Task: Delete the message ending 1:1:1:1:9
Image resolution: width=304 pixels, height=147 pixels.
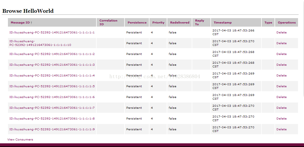Action: click(282, 129)
